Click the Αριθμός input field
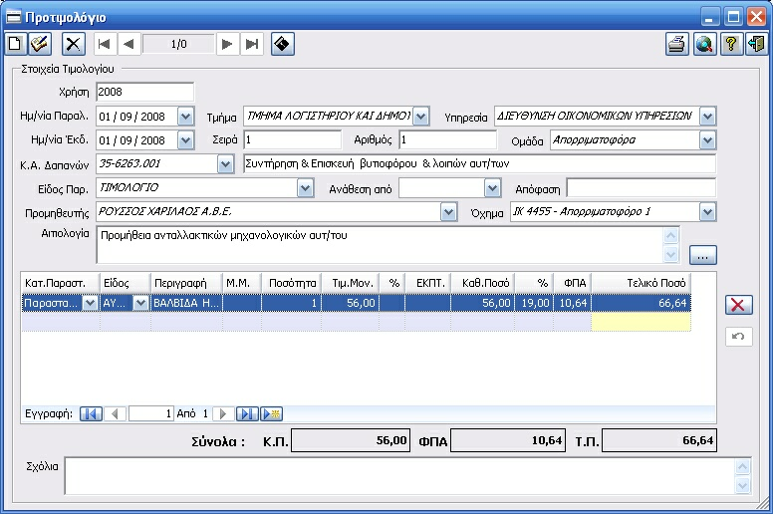This screenshot has height=514, width=773. [x=448, y=140]
